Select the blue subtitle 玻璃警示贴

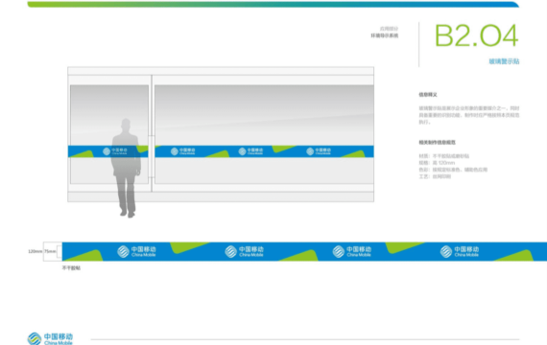point(504,61)
